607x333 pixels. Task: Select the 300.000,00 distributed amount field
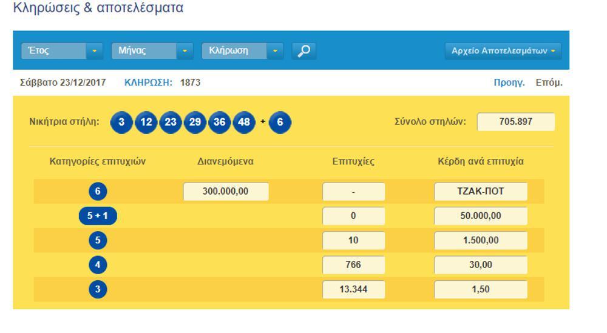coord(226,192)
